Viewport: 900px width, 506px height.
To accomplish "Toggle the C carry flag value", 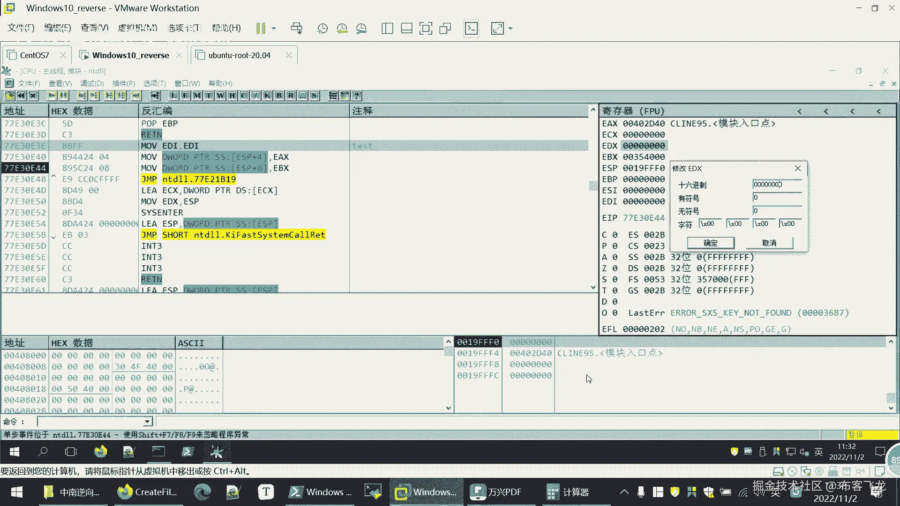I will tap(615, 235).
